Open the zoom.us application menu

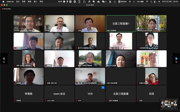pyautogui.click(x=10, y=2)
